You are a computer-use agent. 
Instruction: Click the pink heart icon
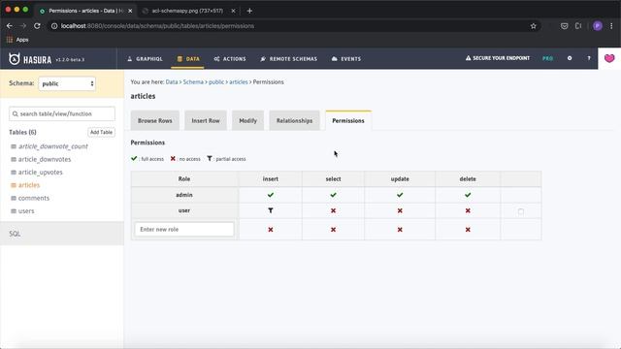coord(609,58)
